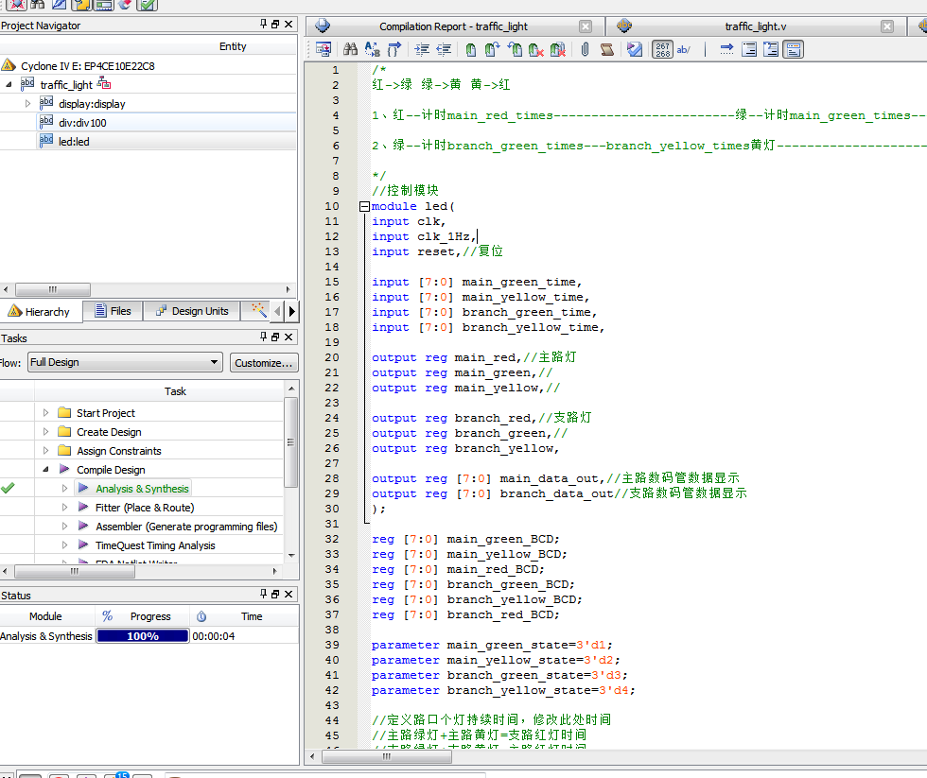
Task: Float the Project Navigator panel
Action: coord(275,25)
